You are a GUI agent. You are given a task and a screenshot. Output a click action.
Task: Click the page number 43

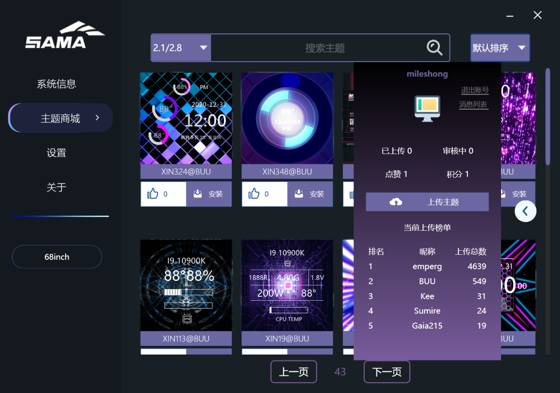pyautogui.click(x=340, y=372)
